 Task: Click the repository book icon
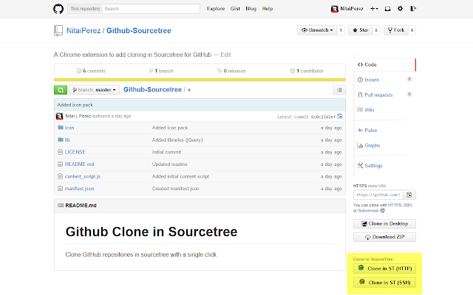pyautogui.click(x=58, y=31)
